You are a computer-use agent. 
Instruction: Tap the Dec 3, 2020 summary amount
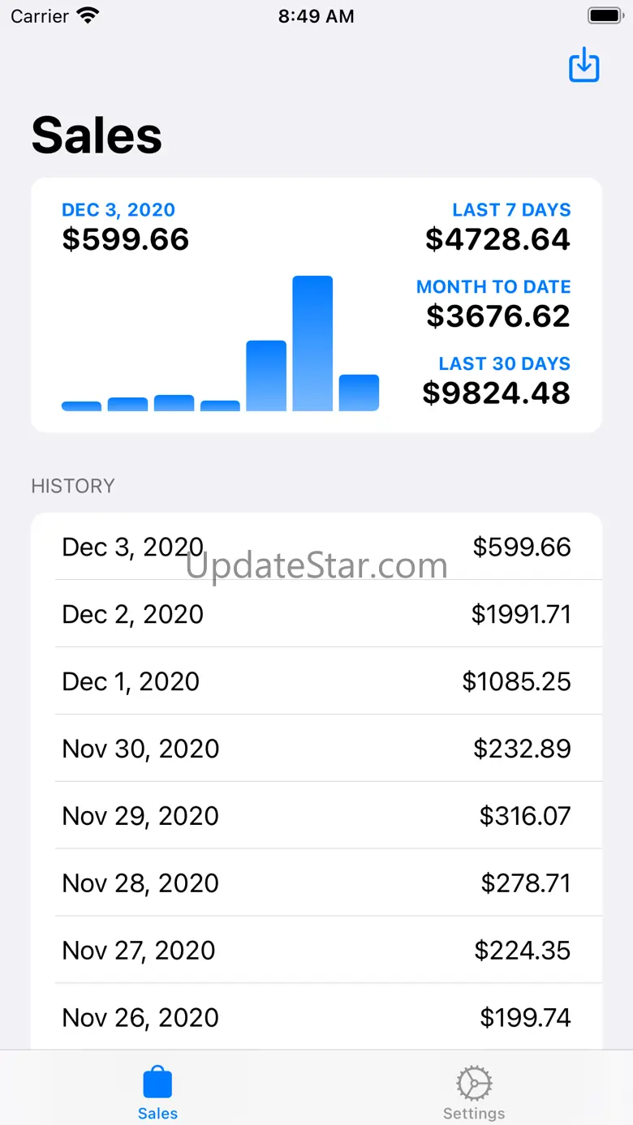click(x=126, y=239)
